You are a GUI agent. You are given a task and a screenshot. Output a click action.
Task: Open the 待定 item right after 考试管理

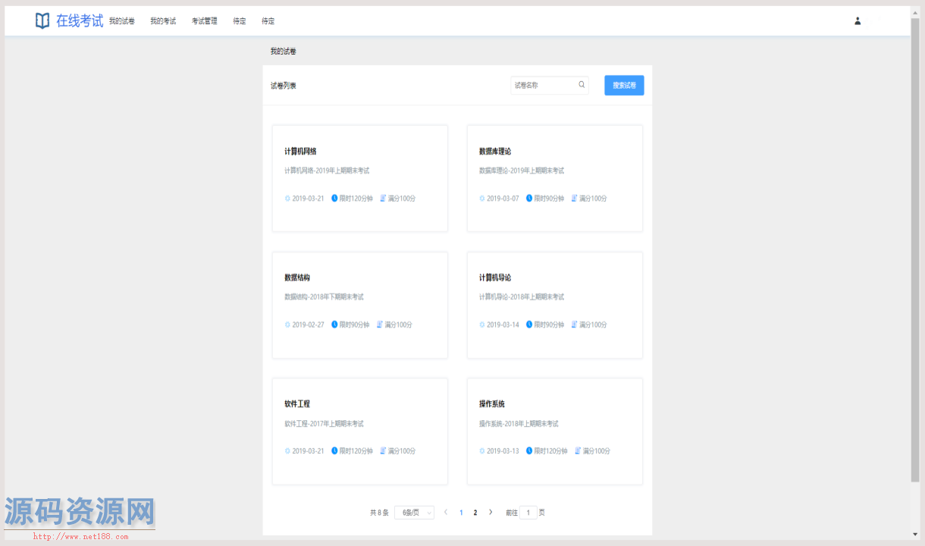pos(240,21)
